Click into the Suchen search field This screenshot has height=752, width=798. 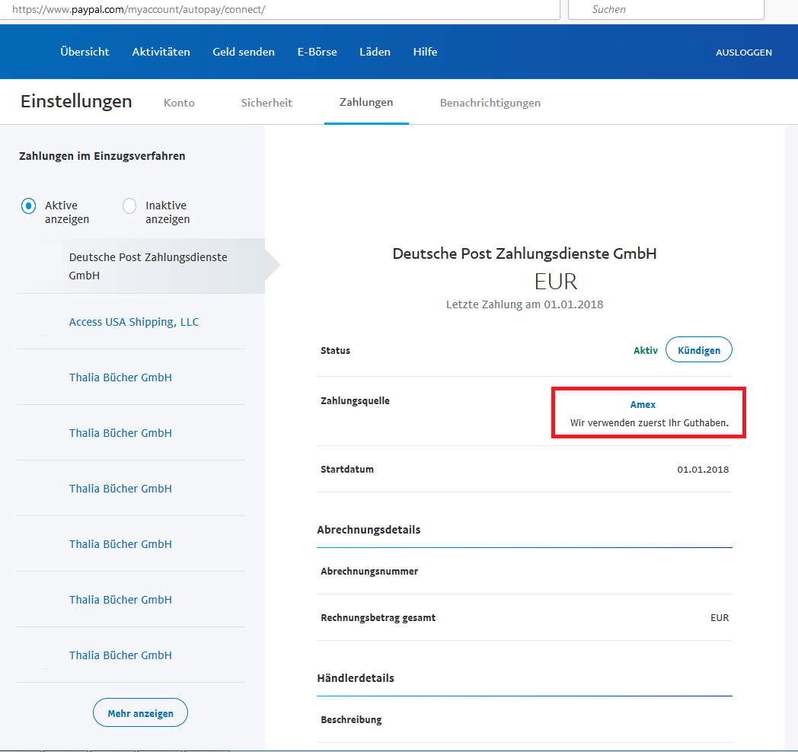[666, 10]
